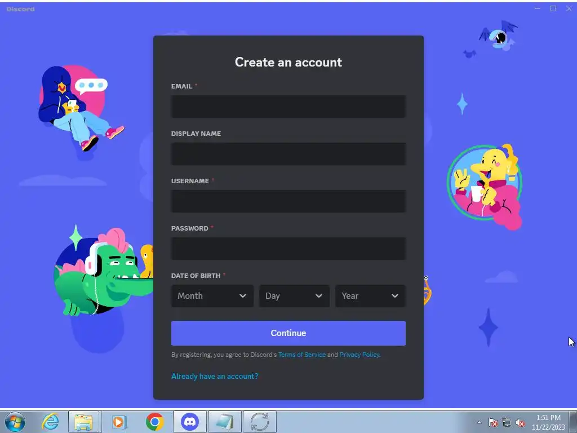The width and height of the screenshot is (577, 433).
Task: Maximize the Discord window
Action: pos(553,8)
